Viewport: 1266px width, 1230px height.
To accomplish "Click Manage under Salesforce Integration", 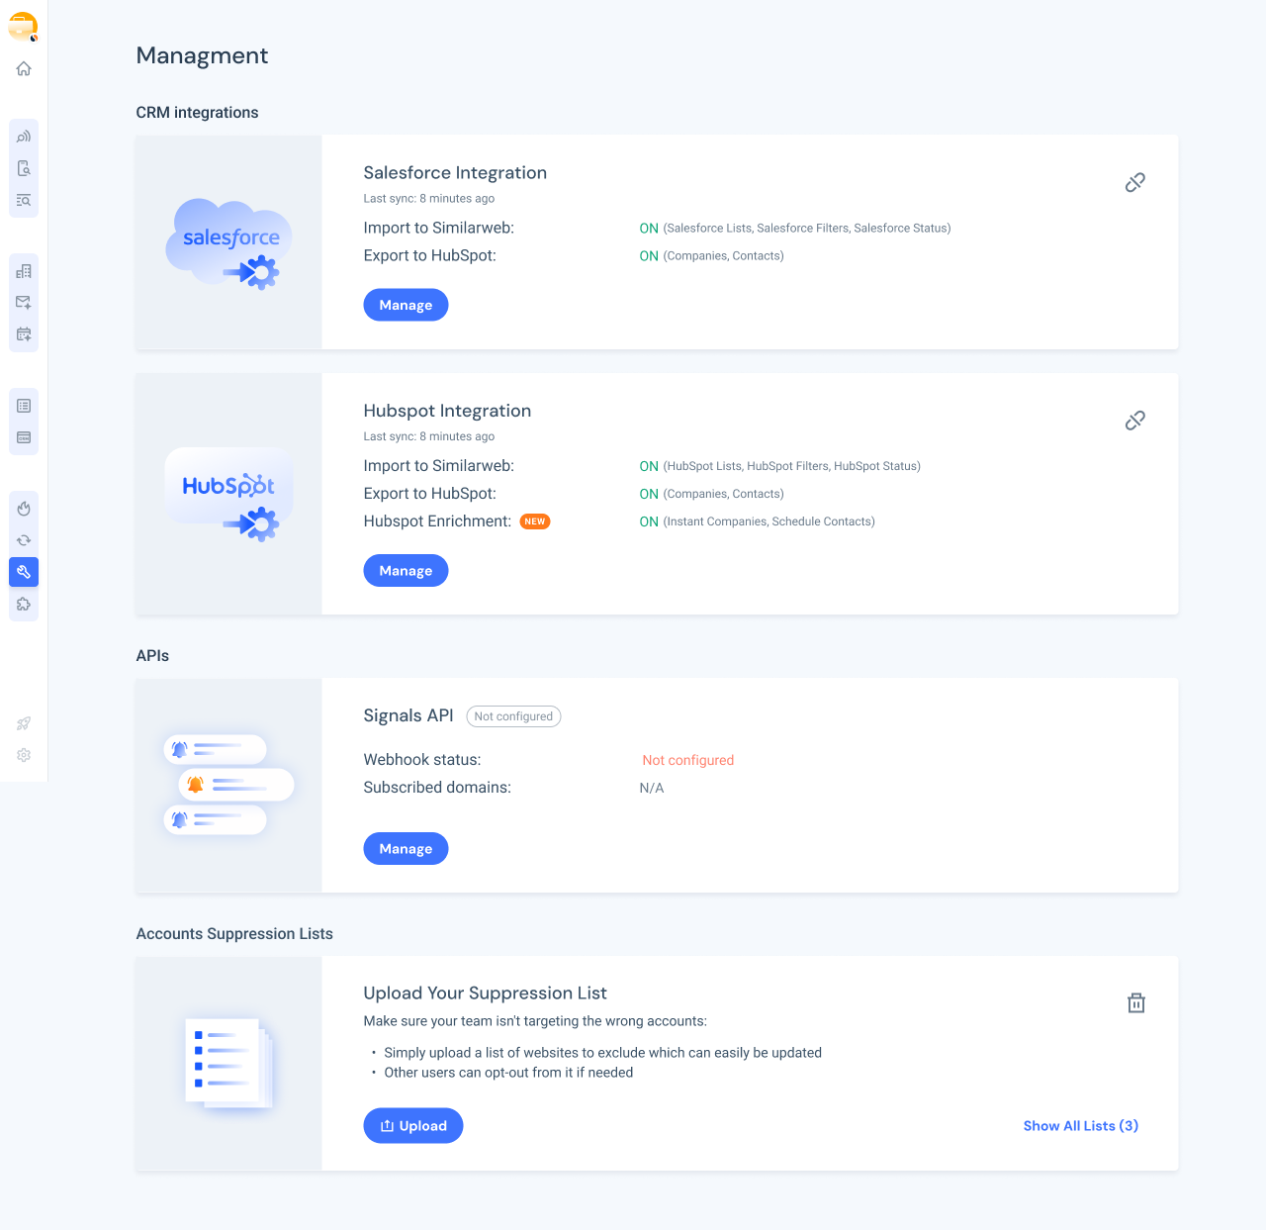I will point(406,305).
